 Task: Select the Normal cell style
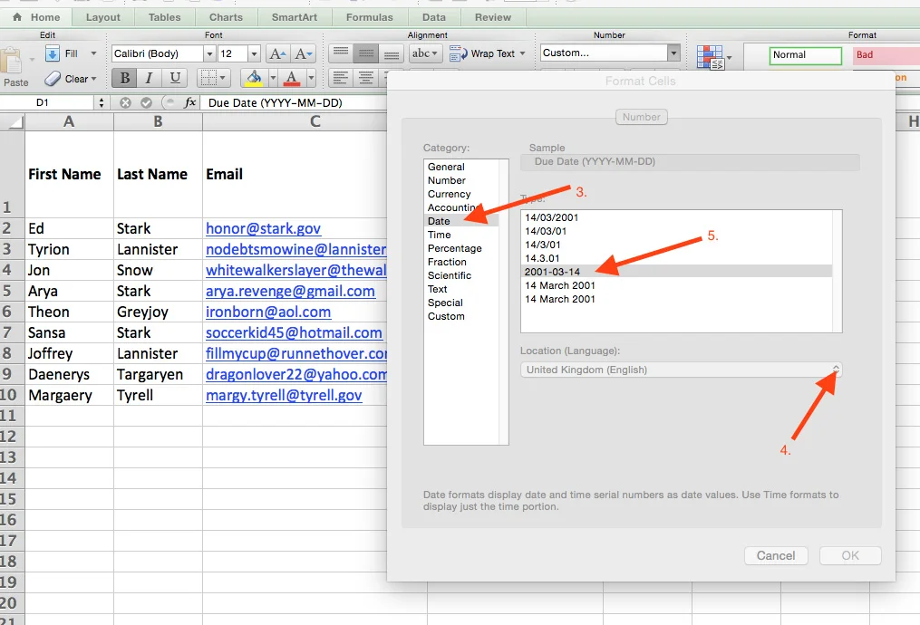coord(805,55)
